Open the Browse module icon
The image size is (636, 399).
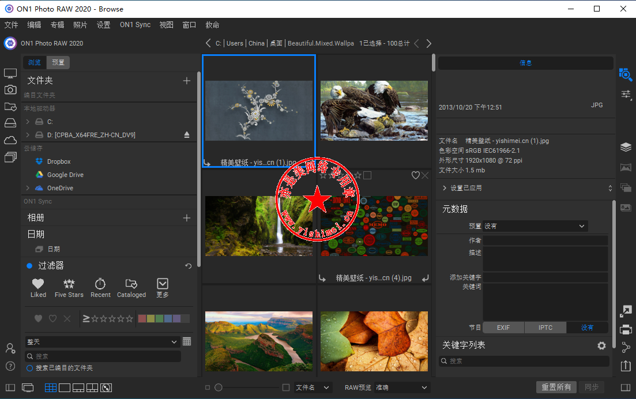(x=626, y=74)
